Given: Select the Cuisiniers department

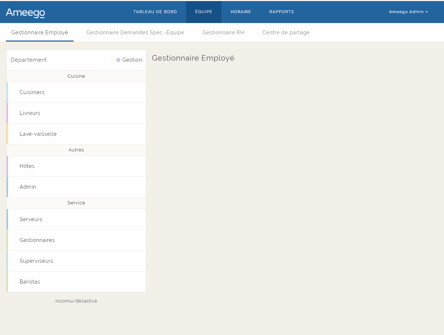Looking at the screenshot, I should [32, 92].
